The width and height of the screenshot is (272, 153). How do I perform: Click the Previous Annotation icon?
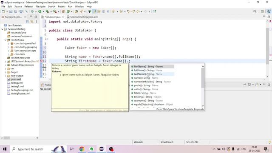[121, 11]
